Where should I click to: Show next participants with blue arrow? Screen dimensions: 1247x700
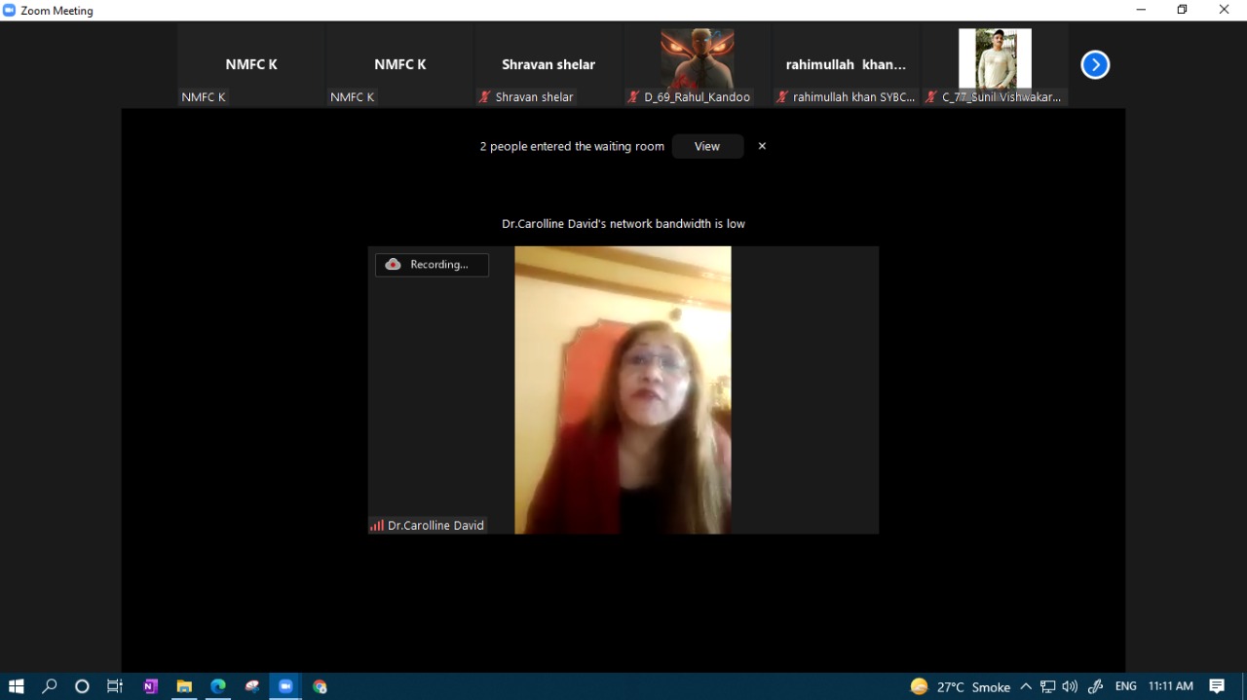pyautogui.click(x=1095, y=65)
